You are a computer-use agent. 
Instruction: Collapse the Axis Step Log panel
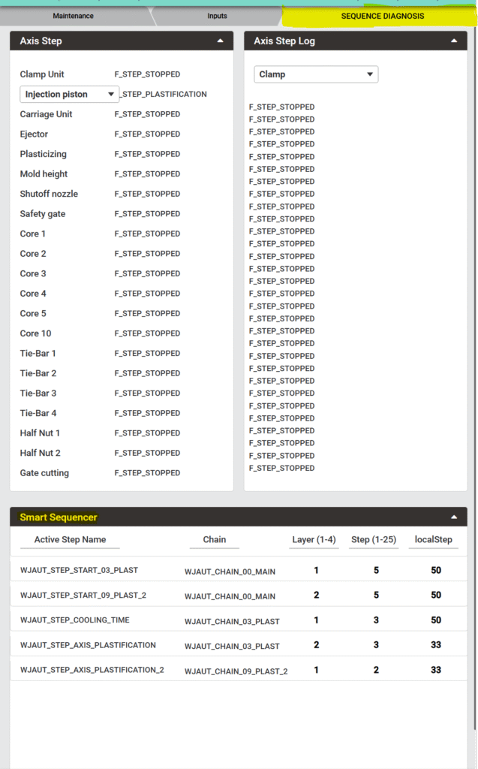pos(454,41)
